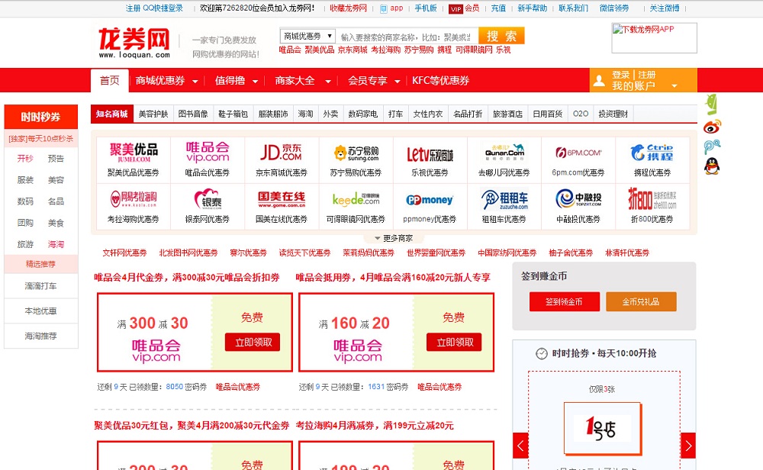Switch to the 美容护肤 category tab
The height and width of the screenshot is (470, 763).
point(153,114)
